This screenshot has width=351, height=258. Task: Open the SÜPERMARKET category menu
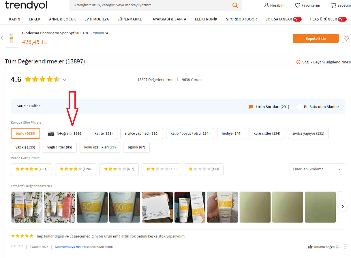click(131, 19)
